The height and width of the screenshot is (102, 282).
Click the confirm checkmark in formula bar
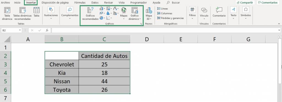(x=40, y=30)
